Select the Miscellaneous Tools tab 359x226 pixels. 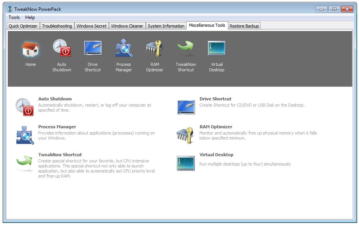207,26
